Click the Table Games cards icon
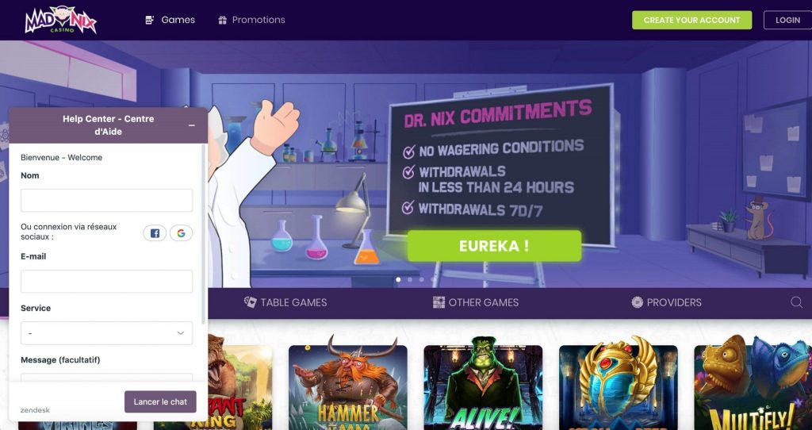The height and width of the screenshot is (430, 812). [250, 302]
